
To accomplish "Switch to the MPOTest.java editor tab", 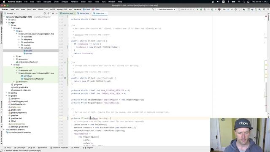I will [x=67, y=13].
